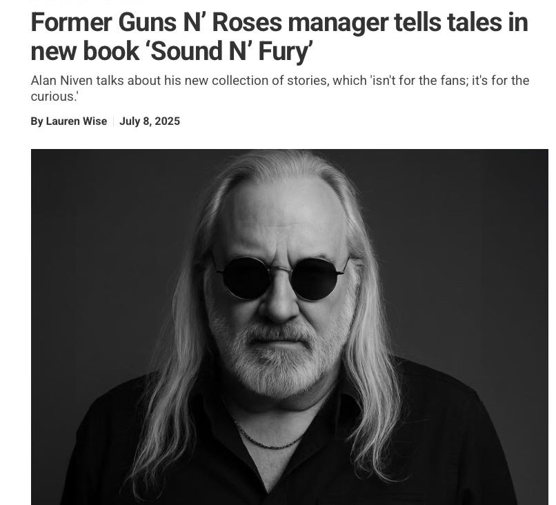Click the article headline text
This screenshot has width=556, height=505.
pyautogui.click(x=279, y=37)
